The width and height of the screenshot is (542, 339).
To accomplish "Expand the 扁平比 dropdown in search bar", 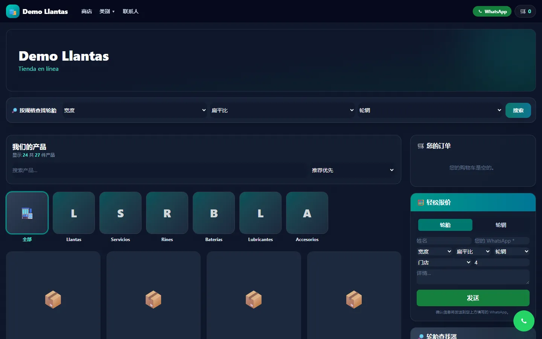I will pos(282,110).
